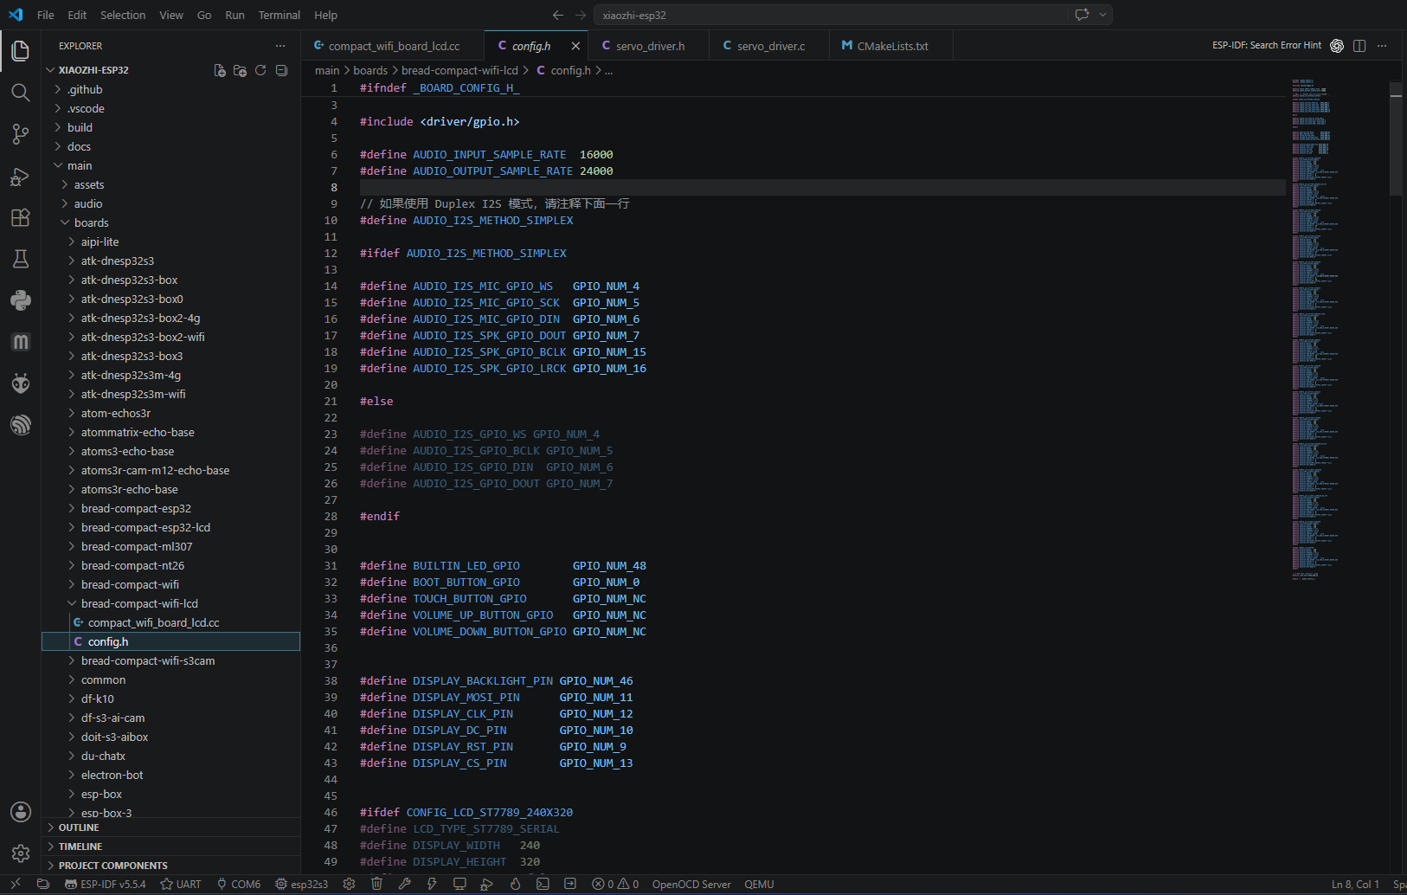The width and height of the screenshot is (1407, 895).
Task: Switch to servo_driver.h tab
Action: (x=649, y=46)
